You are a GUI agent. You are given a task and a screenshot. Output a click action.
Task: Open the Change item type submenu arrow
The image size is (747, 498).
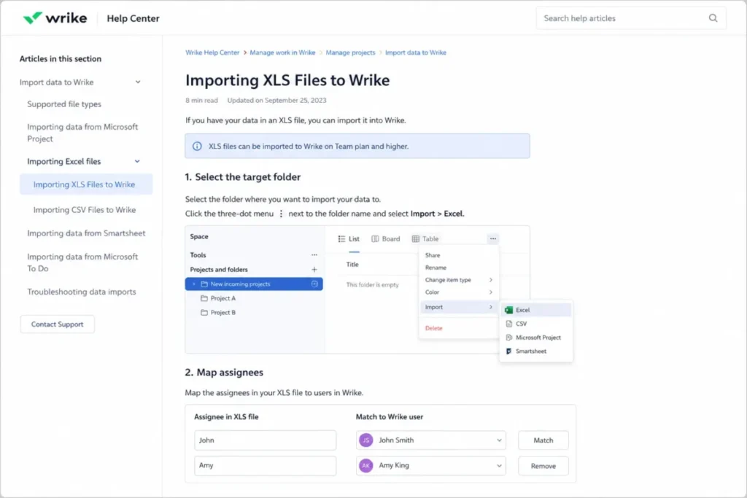coord(491,280)
